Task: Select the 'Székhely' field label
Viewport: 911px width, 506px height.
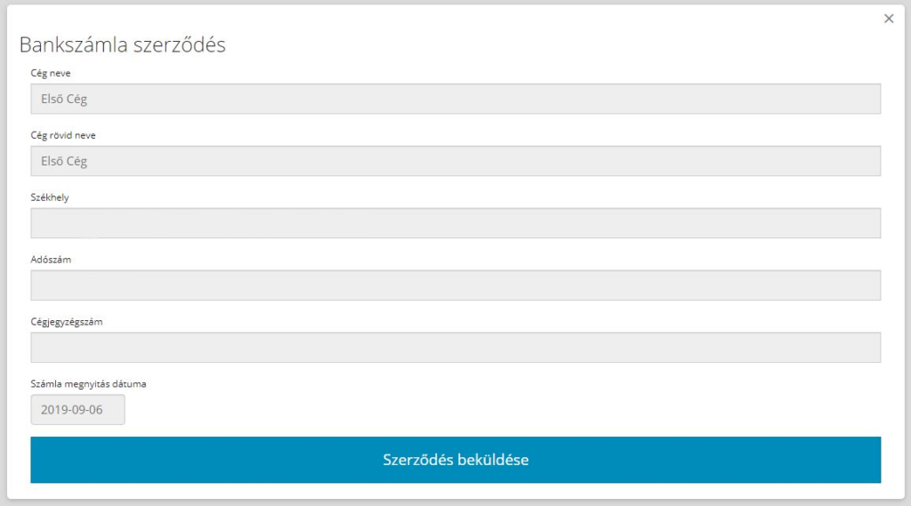Action: click(x=50, y=197)
